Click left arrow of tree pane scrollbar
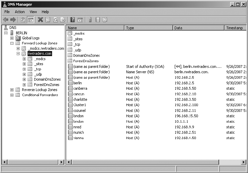This screenshot has width=248, height=173. 4,162
